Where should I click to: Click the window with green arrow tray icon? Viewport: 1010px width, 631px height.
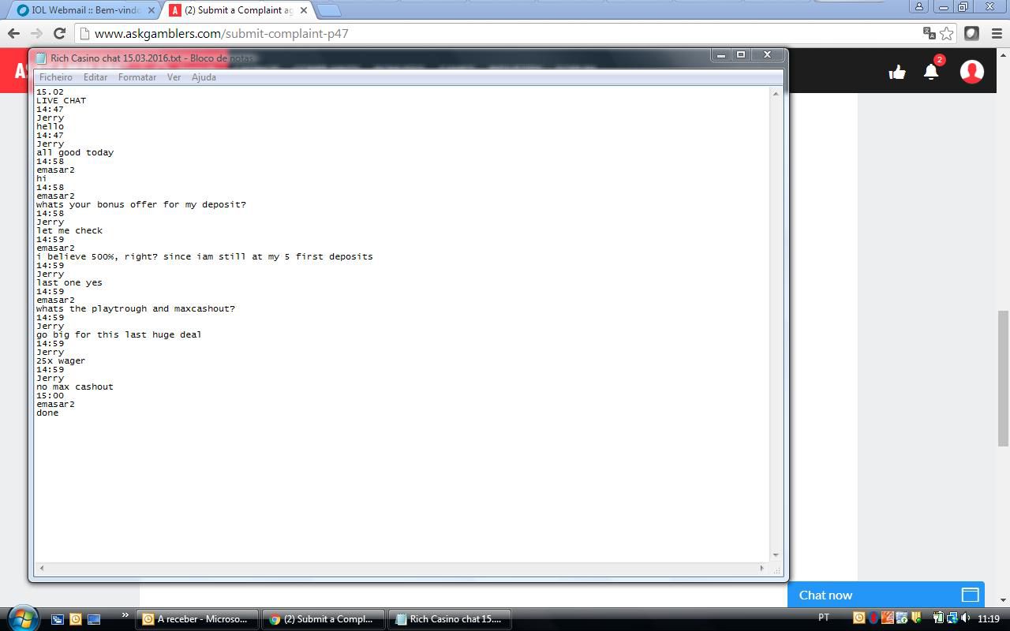(x=902, y=618)
